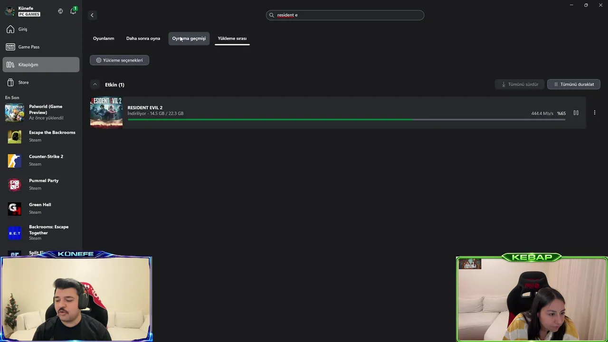Click the Backrooms Escape Together icon

pos(15,233)
